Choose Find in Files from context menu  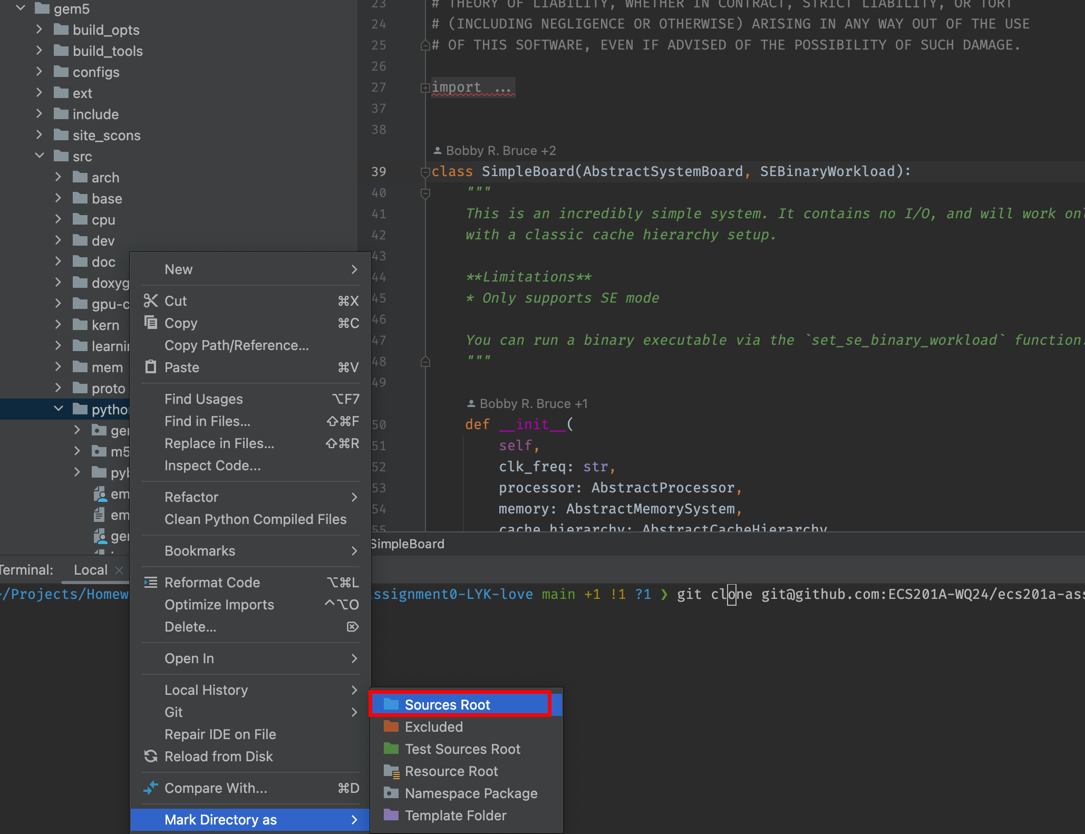pos(207,421)
